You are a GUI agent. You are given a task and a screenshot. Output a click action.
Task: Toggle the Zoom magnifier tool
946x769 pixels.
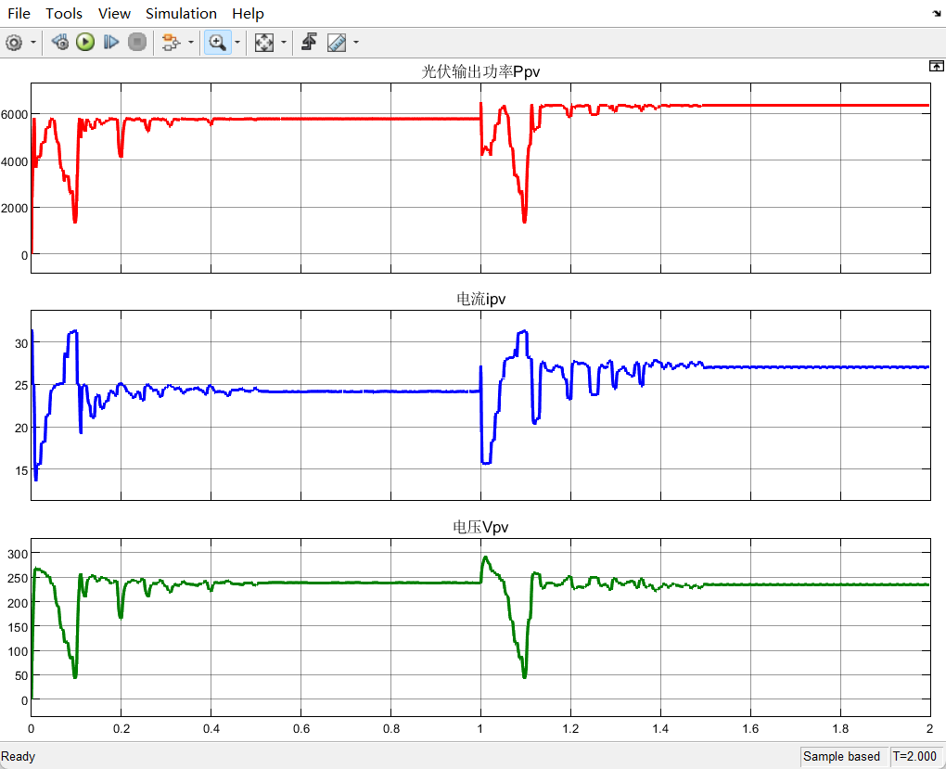218,42
